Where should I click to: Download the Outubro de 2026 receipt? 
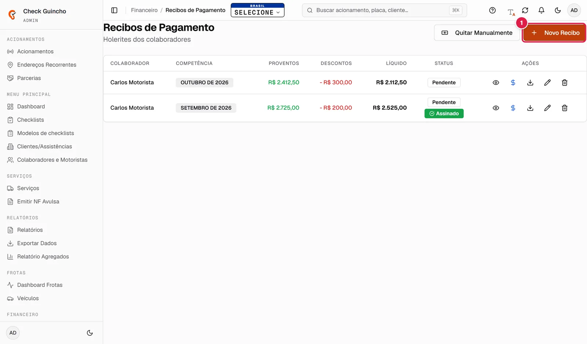tap(530, 83)
